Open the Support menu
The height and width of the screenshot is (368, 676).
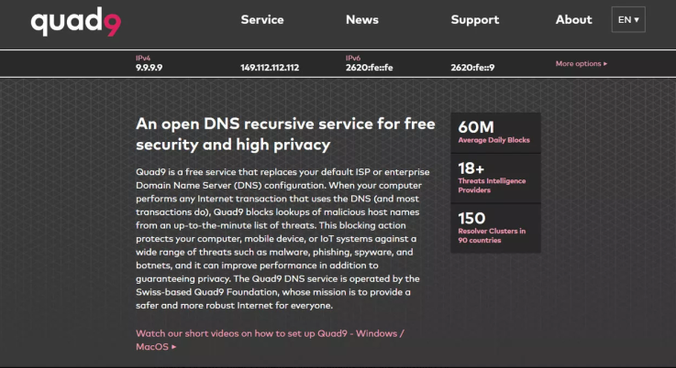pyautogui.click(x=474, y=20)
